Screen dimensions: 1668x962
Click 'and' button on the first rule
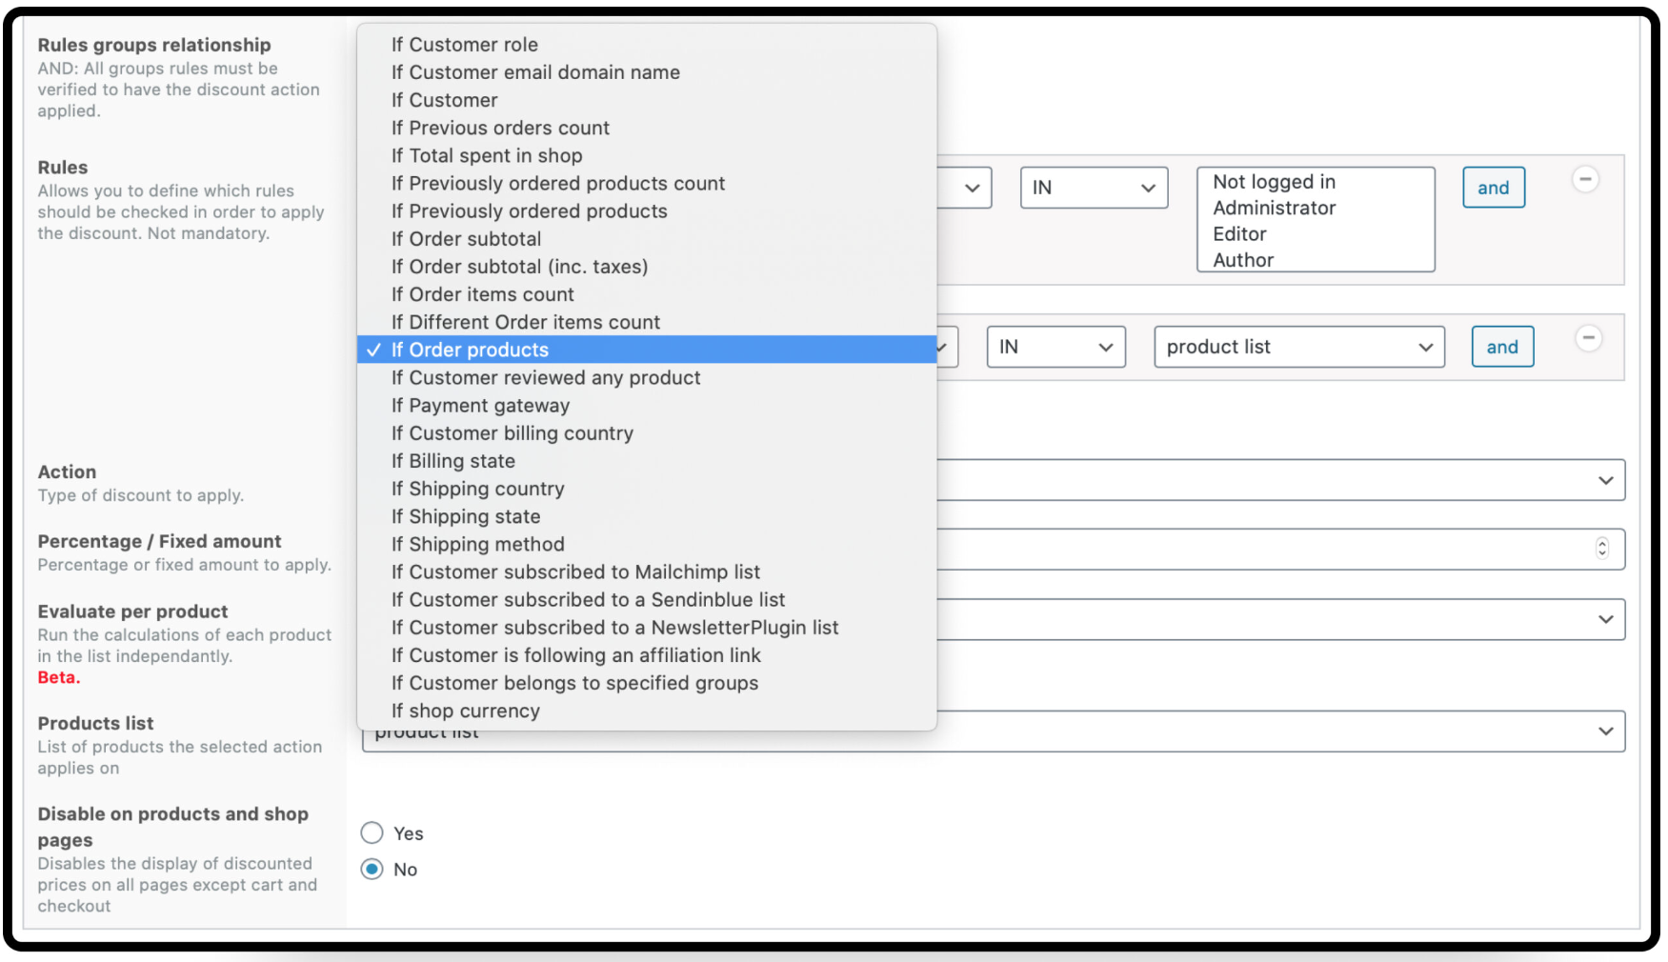pyautogui.click(x=1493, y=189)
